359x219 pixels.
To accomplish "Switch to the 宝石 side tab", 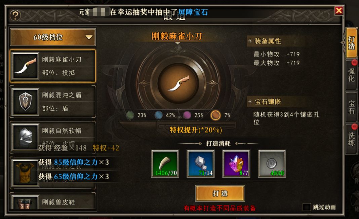I will tap(352, 107).
